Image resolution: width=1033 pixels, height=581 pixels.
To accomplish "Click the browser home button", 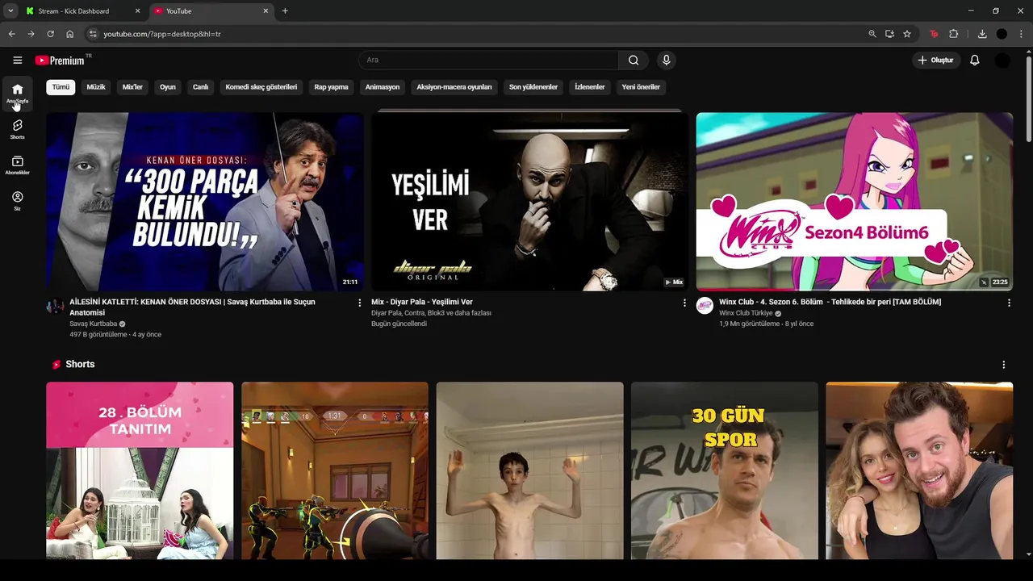I will pyautogui.click(x=69, y=34).
